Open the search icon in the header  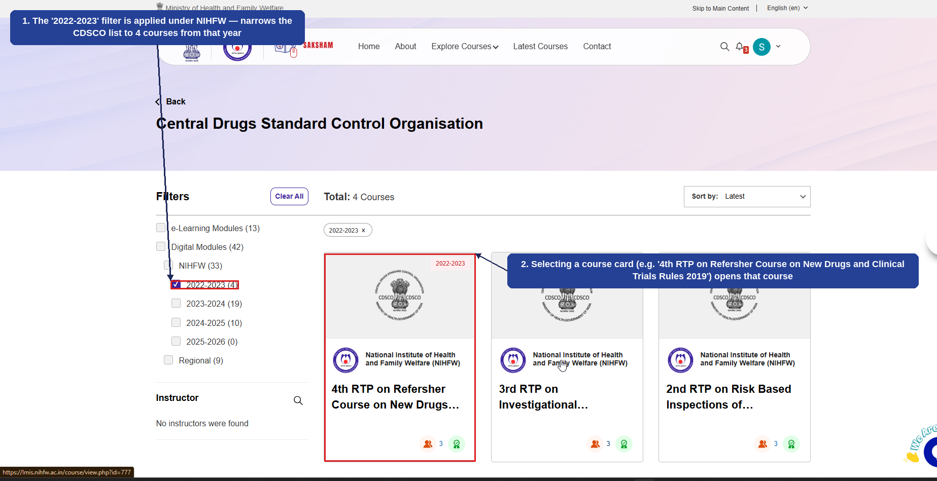click(x=724, y=47)
